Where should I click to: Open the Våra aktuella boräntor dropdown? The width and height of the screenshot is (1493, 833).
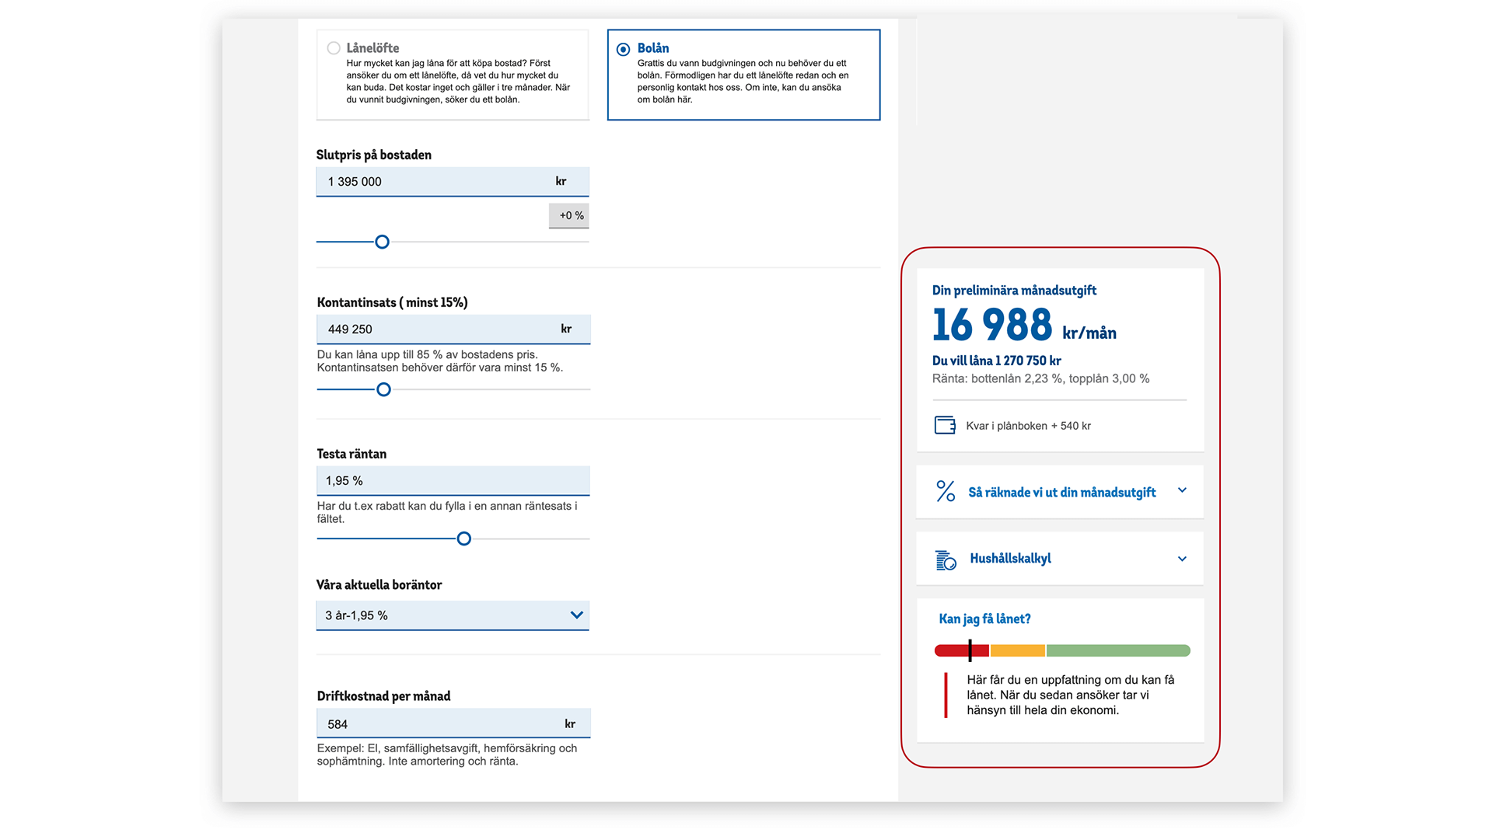(453, 615)
